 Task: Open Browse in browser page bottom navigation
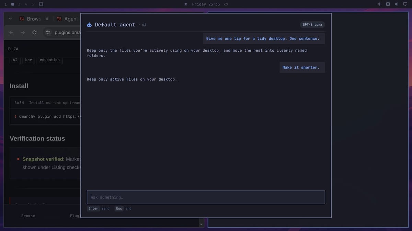point(28,216)
